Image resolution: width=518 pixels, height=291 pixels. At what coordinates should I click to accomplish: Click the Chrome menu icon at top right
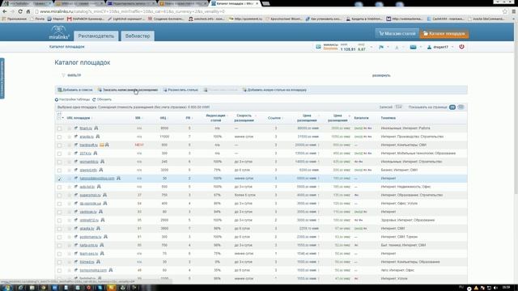(513, 11)
